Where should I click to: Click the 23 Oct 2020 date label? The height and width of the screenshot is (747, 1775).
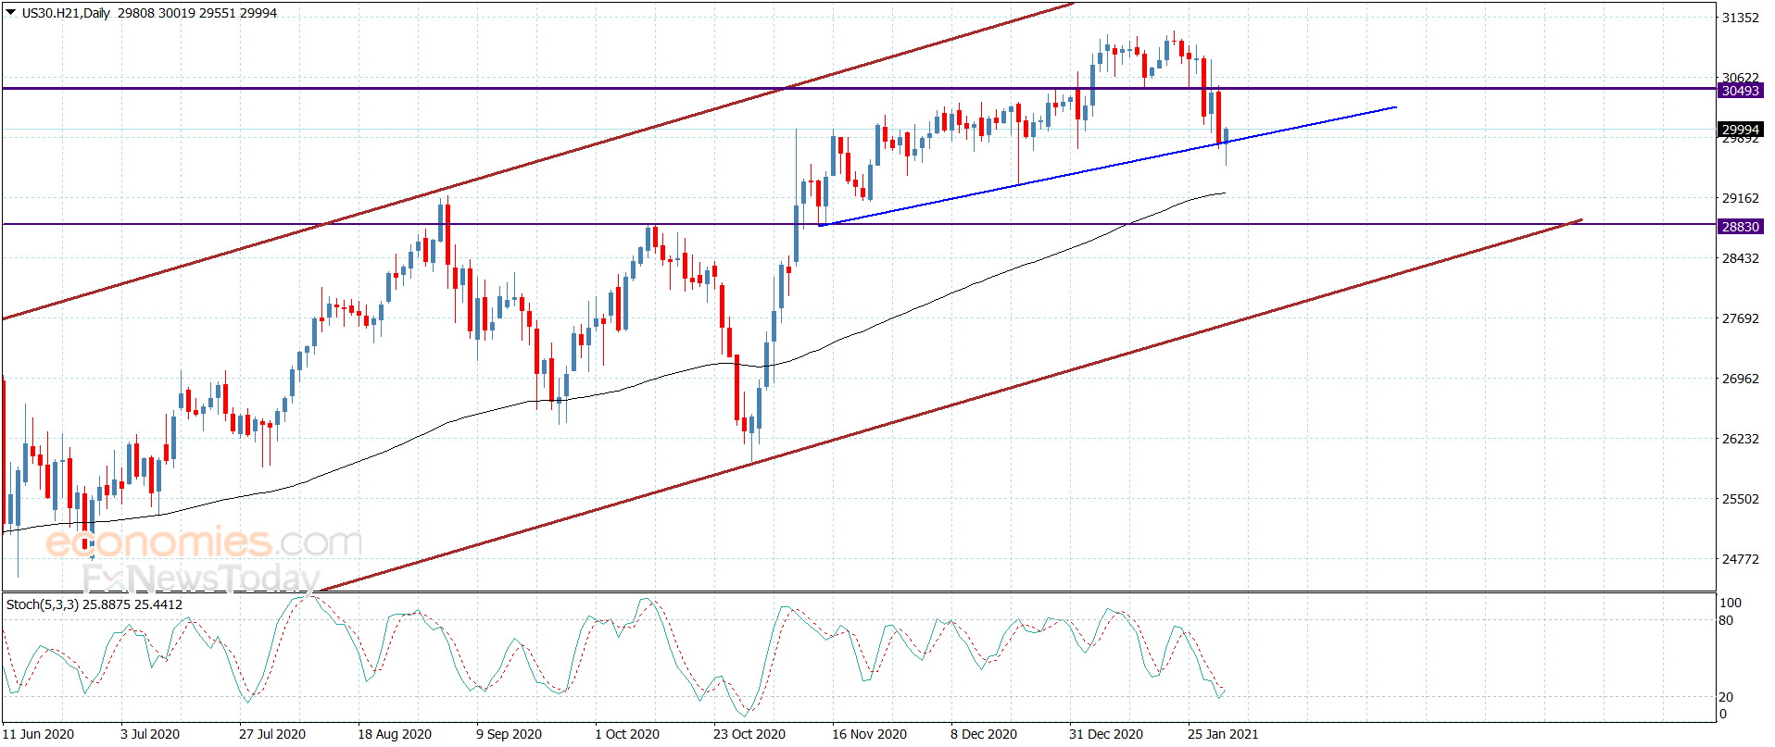(749, 734)
